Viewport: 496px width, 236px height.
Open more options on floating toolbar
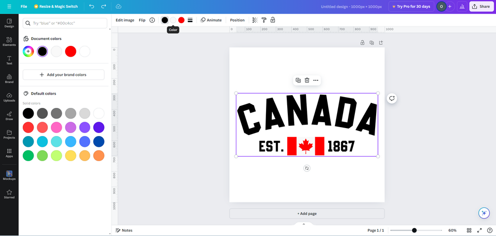click(x=316, y=80)
